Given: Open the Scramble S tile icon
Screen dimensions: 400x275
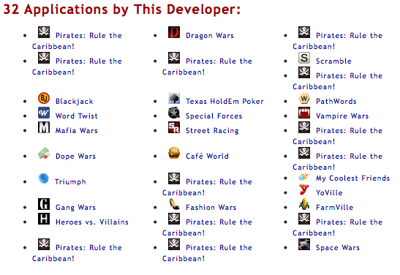Looking at the screenshot, I should pos(304,58).
